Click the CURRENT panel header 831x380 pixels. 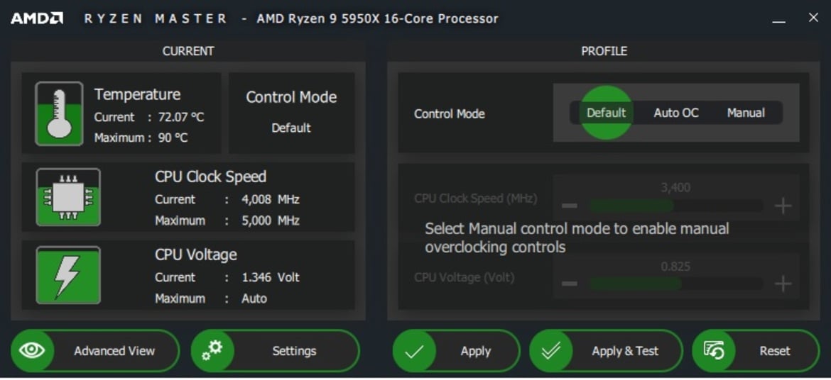188,51
